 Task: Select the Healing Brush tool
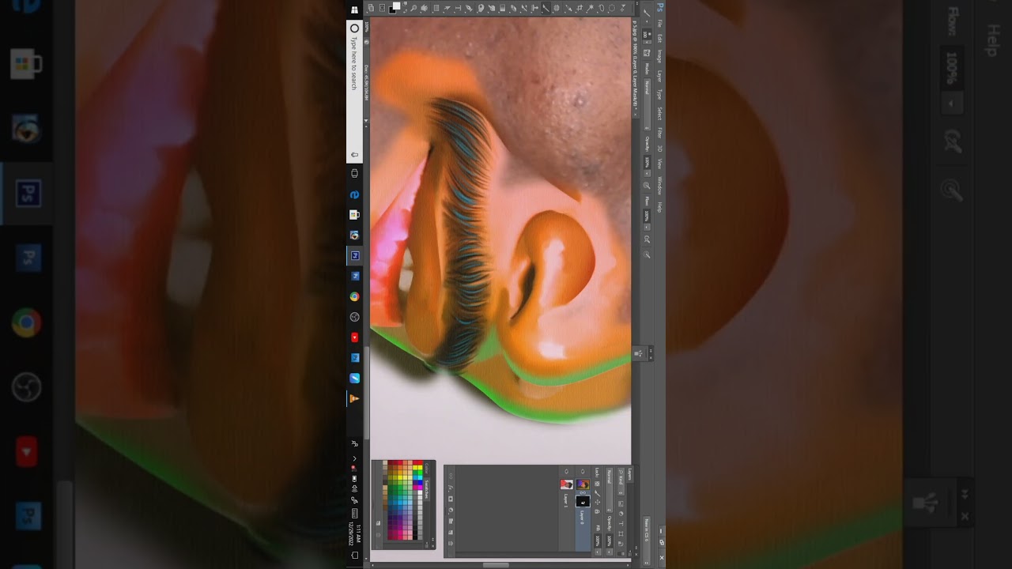click(x=557, y=8)
